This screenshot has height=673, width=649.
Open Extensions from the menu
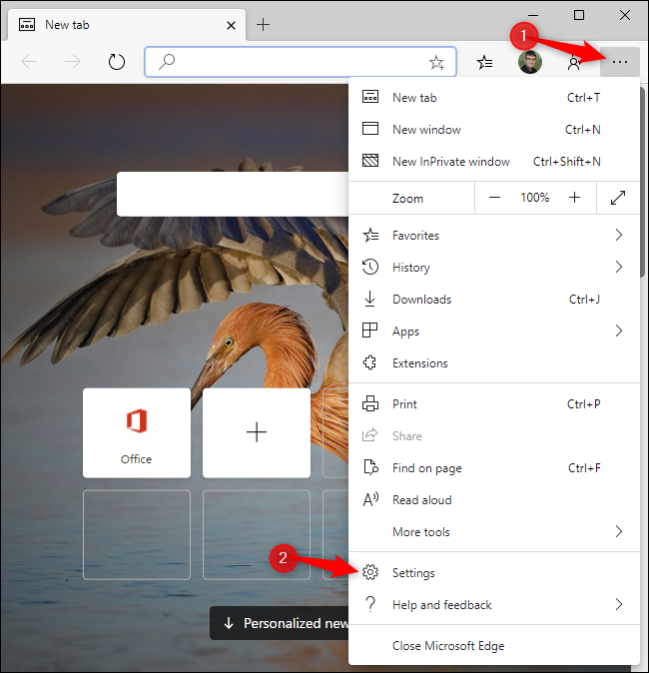point(493,363)
